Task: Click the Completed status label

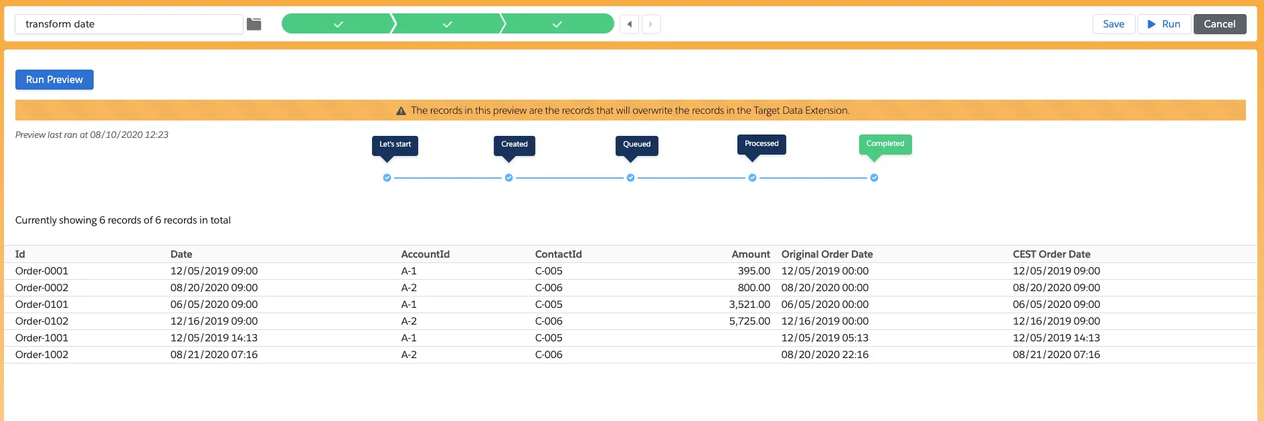Action: (885, 144)
